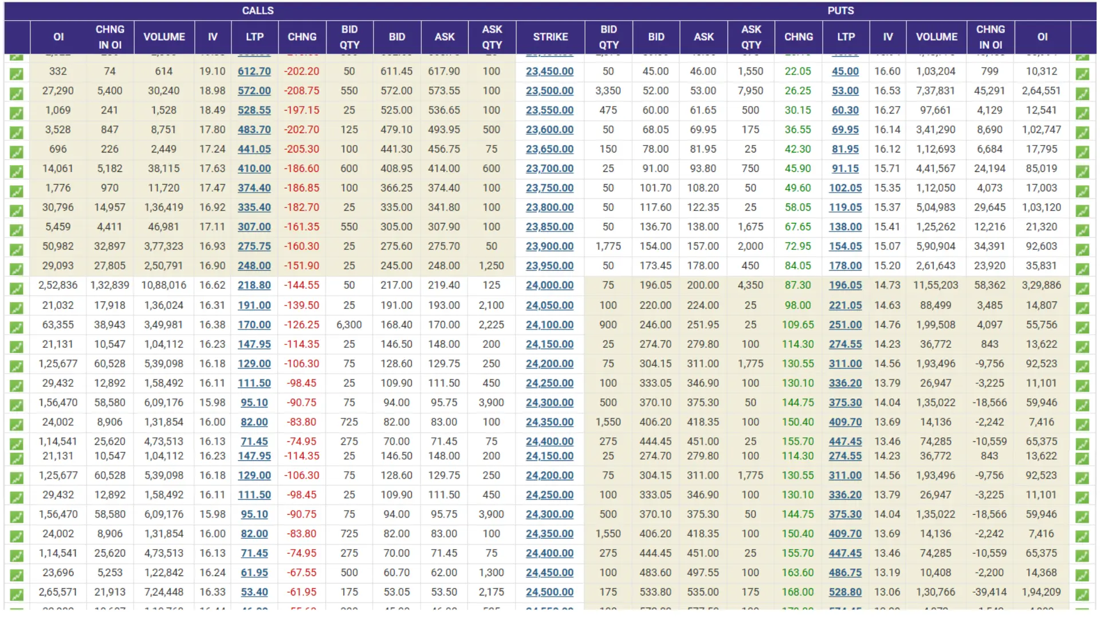Select calls bid quantity 6,300

(349, 325)
